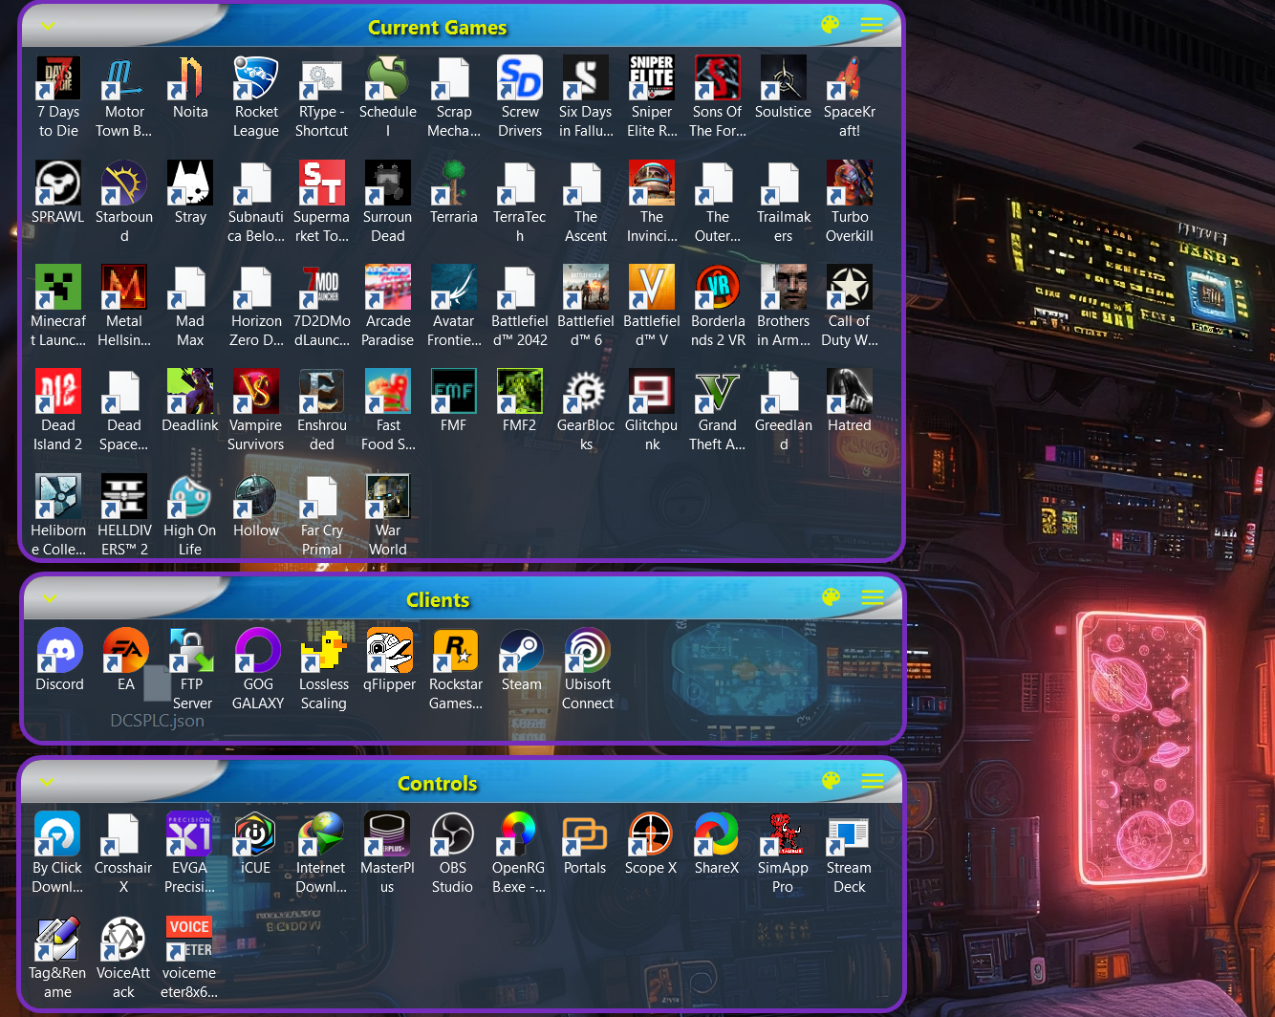Open High On Life shortcut
The height and width of the screenshot is (1017, 1275).
click(190, 497)
